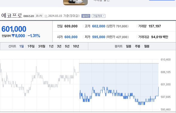Expand the 기업개요 dropdown

tap(99, 16)
